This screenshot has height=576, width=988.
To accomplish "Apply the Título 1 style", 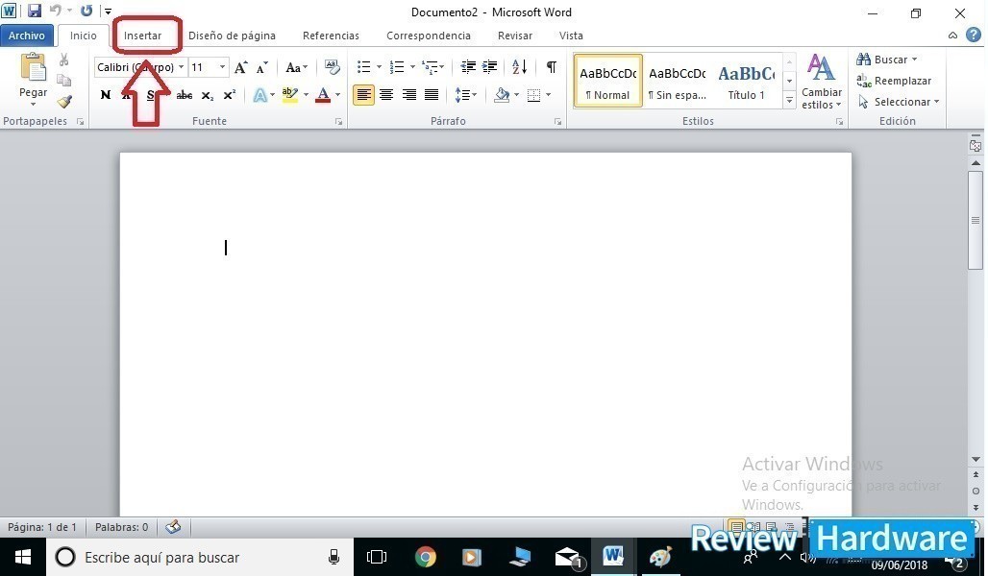I will pyautogui.click(x=746, y=81).
